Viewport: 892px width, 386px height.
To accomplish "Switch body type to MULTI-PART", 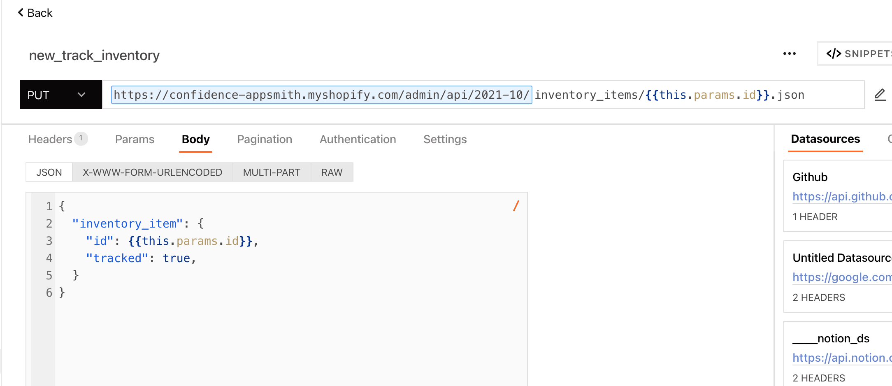I will click(272, 172).
